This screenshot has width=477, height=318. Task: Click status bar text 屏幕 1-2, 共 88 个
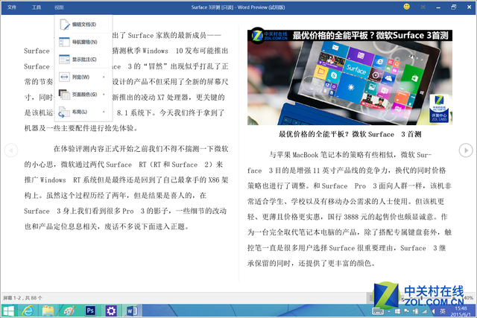[23, 298]
